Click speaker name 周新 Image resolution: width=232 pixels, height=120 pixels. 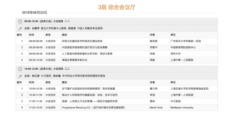[152, 60]
